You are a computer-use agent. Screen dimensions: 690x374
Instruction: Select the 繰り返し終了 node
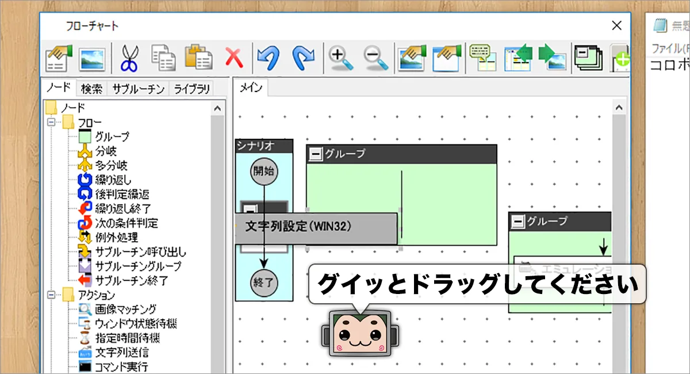[x=114, y=208]
